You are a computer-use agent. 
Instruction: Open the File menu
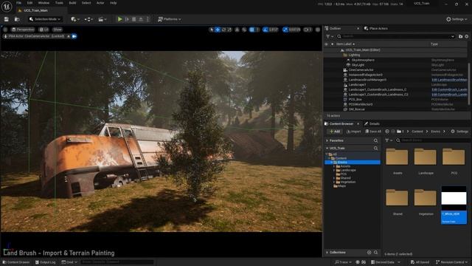18,3
